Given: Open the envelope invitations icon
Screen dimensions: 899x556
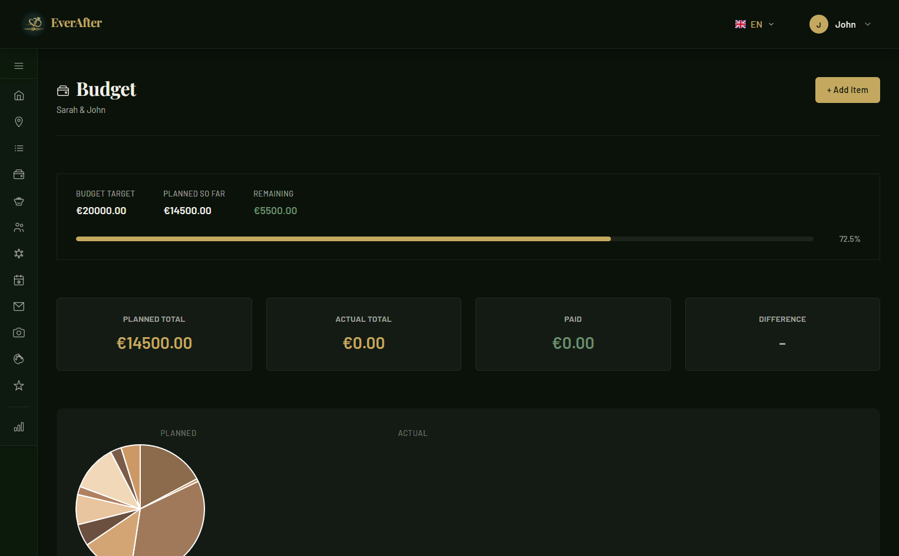Looking at the screenshot, I should pyautogui.click(x=19, y=307).
